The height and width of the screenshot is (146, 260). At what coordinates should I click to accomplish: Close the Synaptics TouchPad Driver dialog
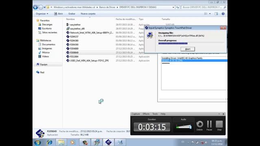pos(223,28)
